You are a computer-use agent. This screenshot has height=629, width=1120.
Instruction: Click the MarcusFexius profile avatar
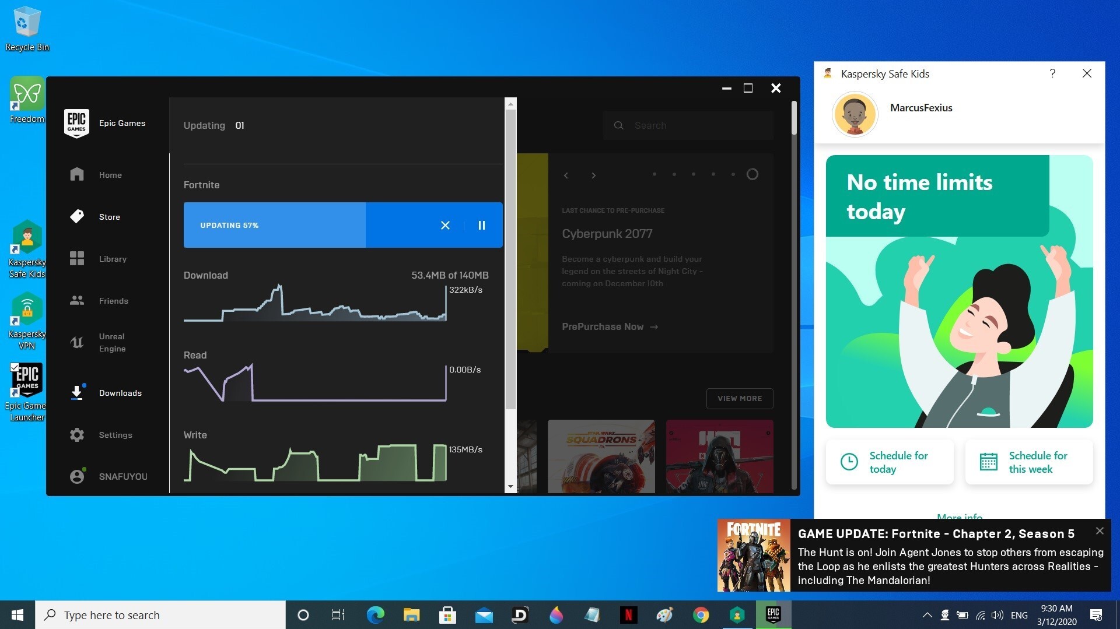pos(855,114)
